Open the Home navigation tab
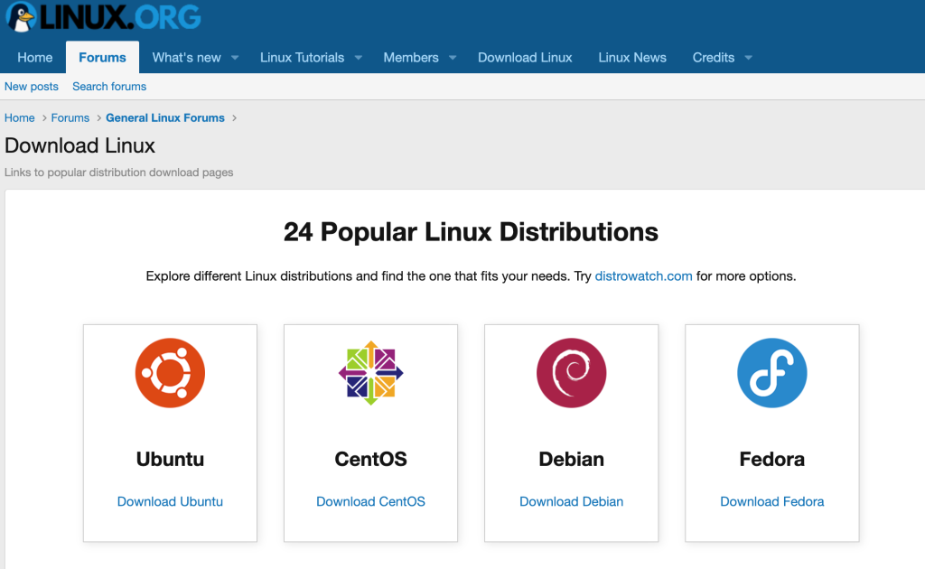This screenshot has width=925, height=569. coord(35,57)
